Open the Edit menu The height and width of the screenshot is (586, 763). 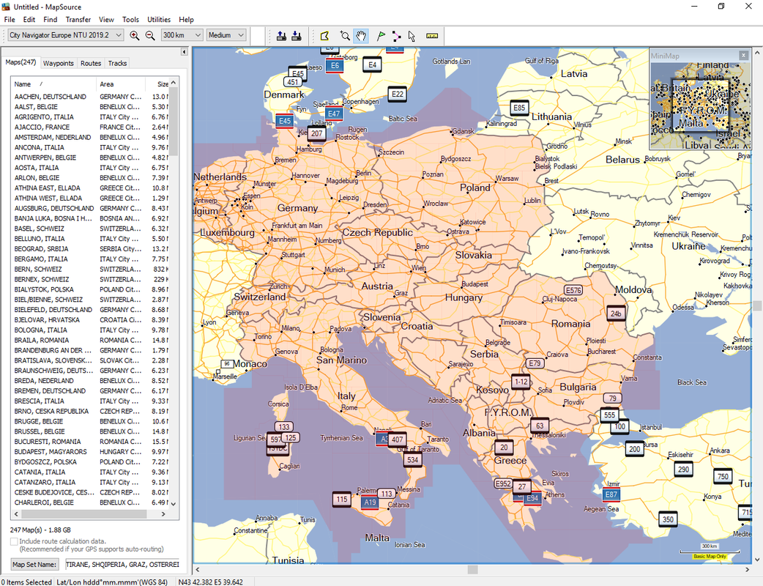(x=29, y=20)
